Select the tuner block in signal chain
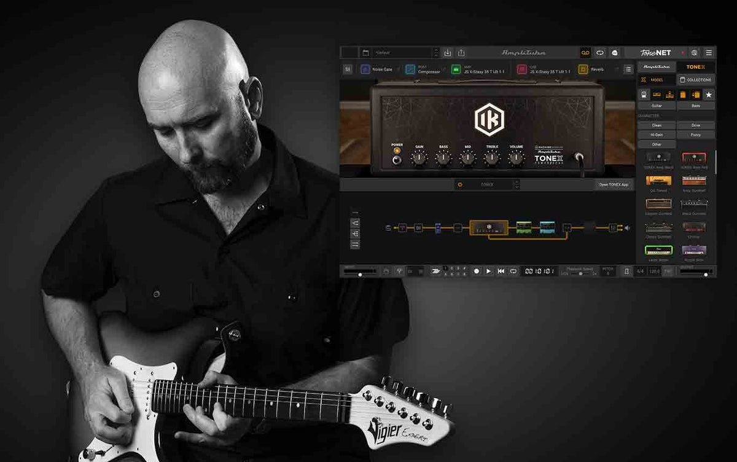The image size is (737, 462). (402, 228)
